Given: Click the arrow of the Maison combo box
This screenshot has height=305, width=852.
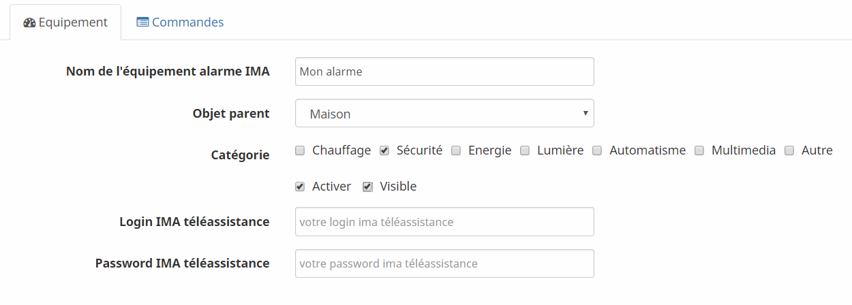Looking at the screenshot, I should coord(585,113).
